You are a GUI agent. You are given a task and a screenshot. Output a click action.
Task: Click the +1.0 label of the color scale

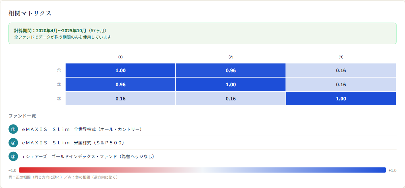click(x=392, y=170)
